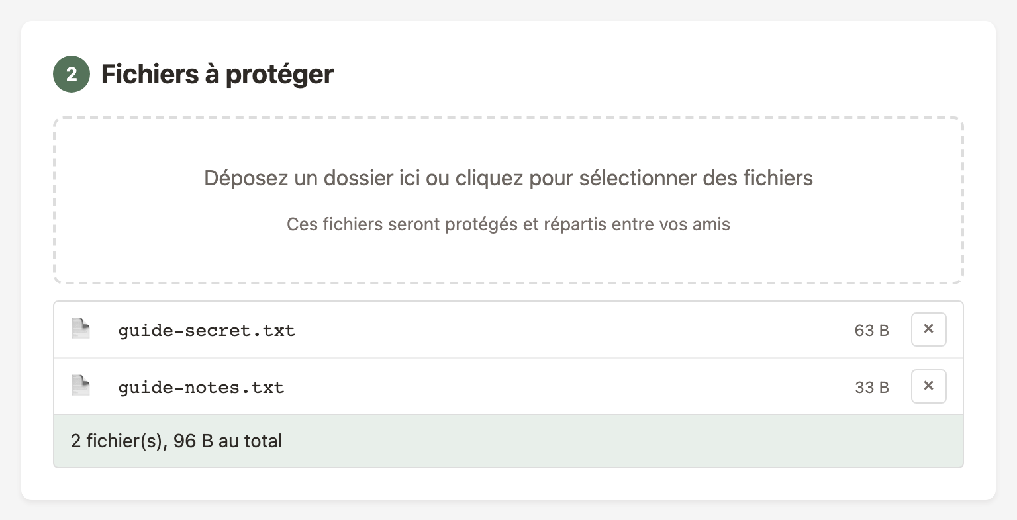
Task: Click the green circle beside the heading
Action: point(71,74)
